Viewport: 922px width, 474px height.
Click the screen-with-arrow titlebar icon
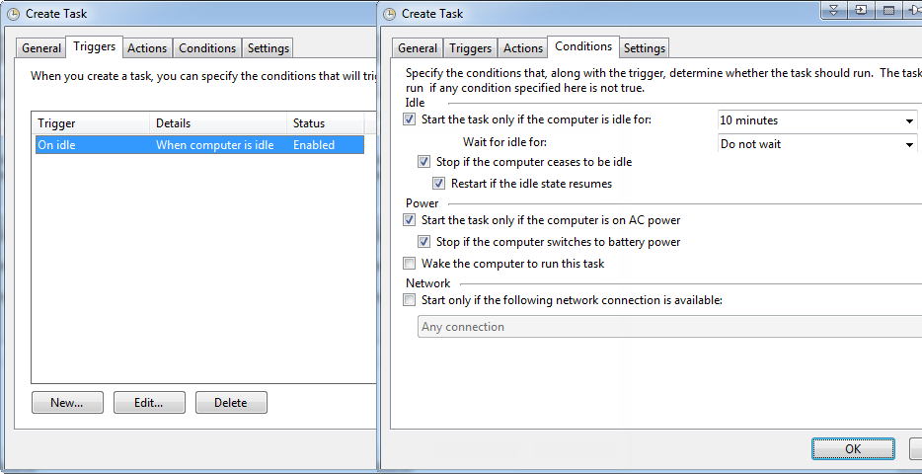coord(862,10)
